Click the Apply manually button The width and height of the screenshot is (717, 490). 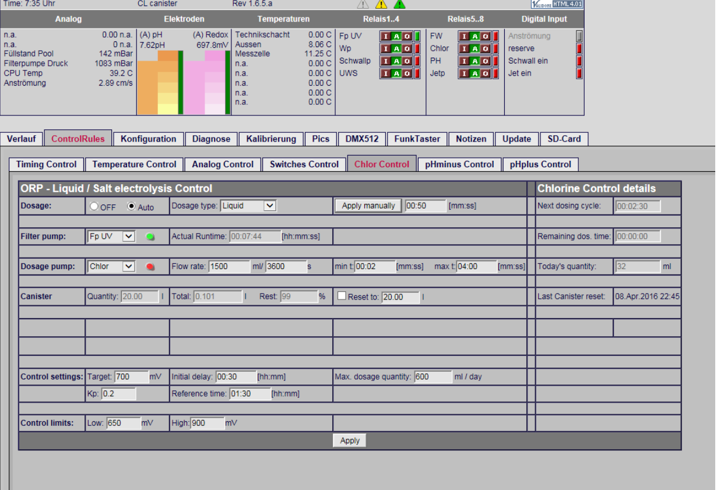(368, 206)
